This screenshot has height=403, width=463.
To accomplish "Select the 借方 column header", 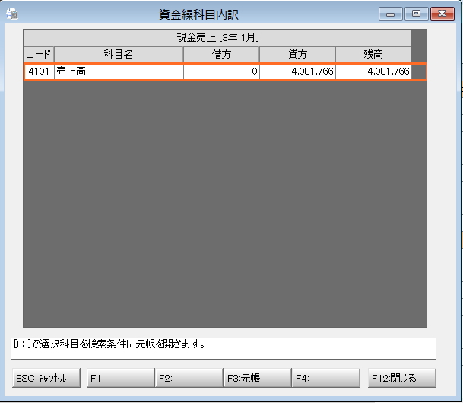I will (221, 54).
